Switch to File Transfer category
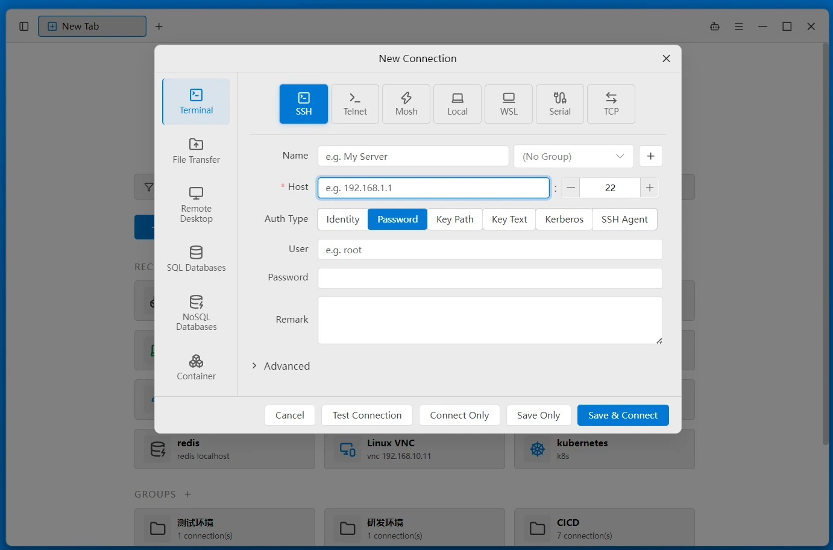Image resolution: width=833 pixels, height=550 pixels. tap(196, 151)
